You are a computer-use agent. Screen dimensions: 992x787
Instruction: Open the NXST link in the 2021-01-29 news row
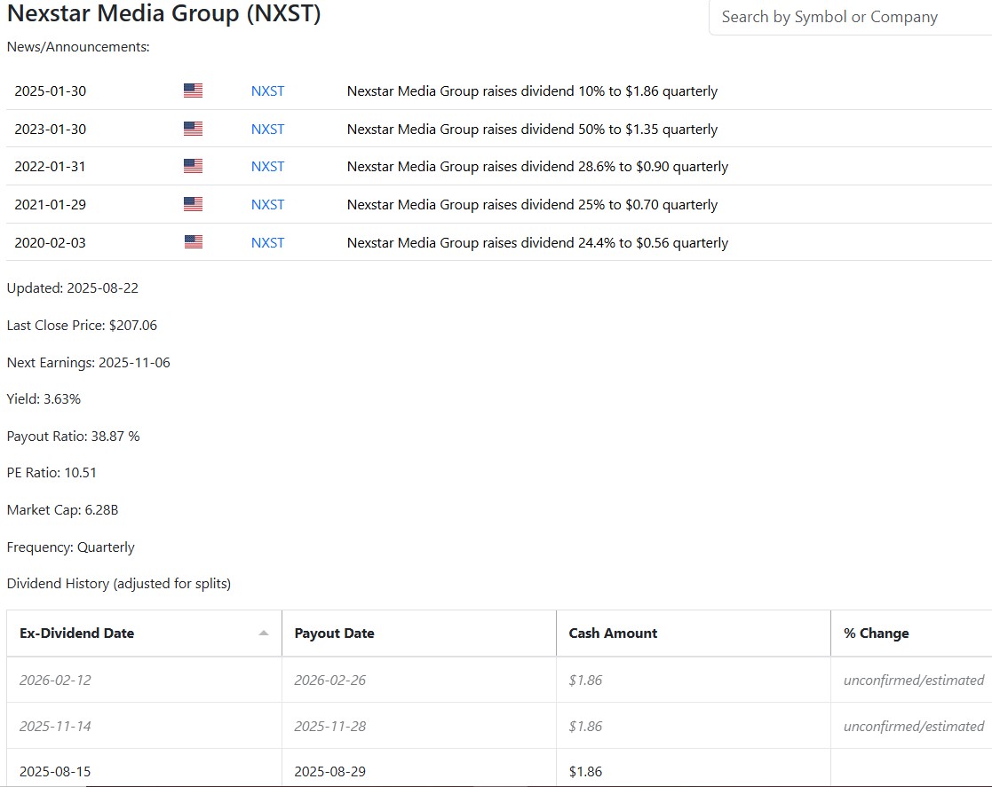[267, 204]
